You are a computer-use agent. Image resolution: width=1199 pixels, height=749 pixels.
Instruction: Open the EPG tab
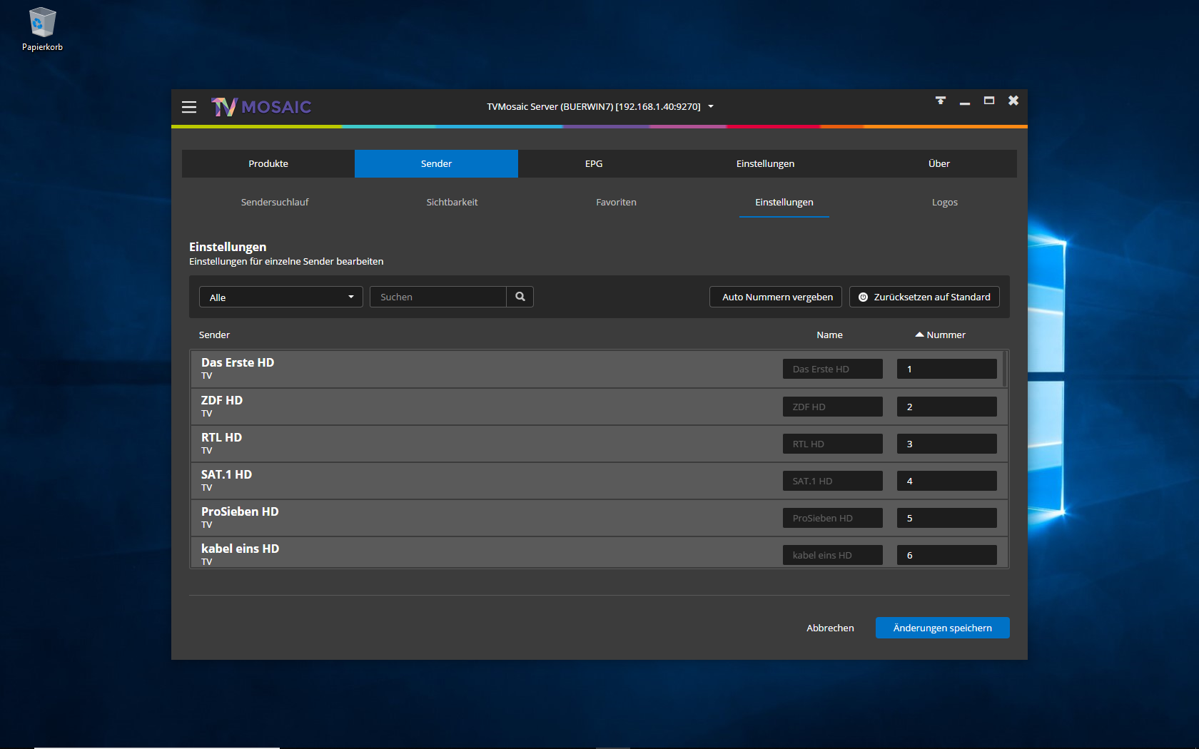tap(594, 163)
